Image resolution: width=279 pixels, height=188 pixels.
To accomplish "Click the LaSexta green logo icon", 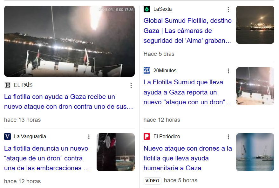I will click(x=147, y=9).
